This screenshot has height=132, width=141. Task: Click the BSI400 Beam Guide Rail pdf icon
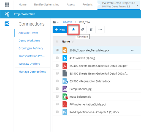pos(65,66)
